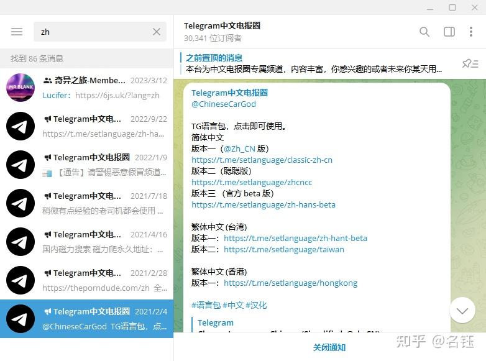Click the #中文 hashtag
The image size is (486, 361).
click(x=233, y=305)
